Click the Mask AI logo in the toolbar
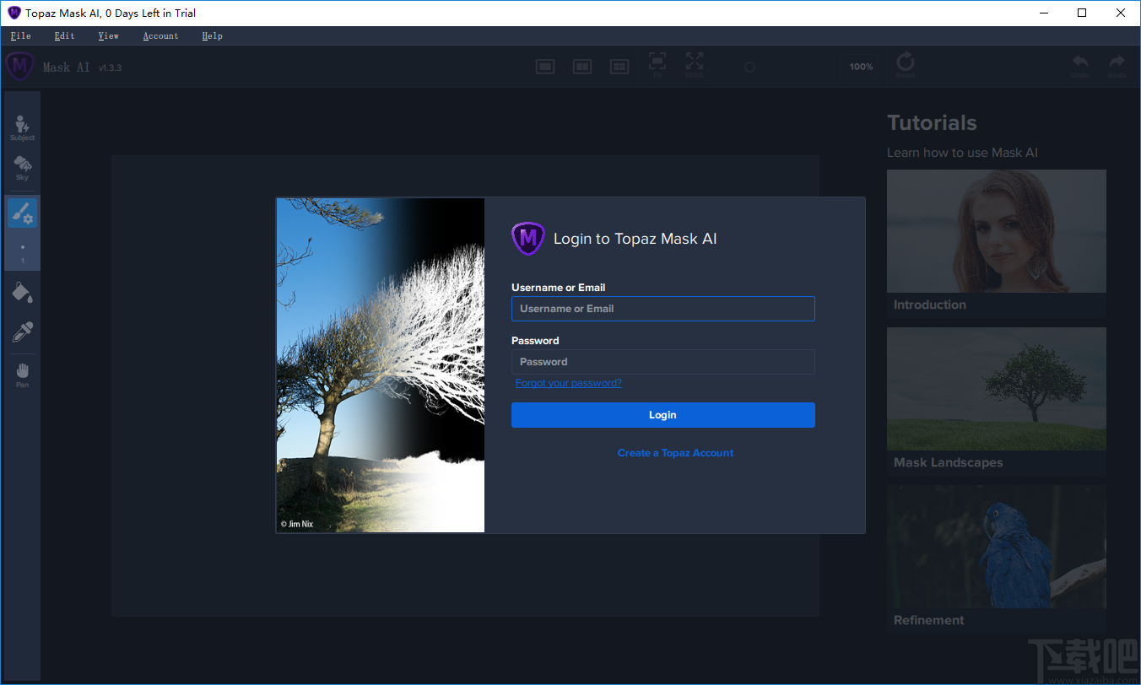Viewport: 1141px width, 685px height. point(20,67)
